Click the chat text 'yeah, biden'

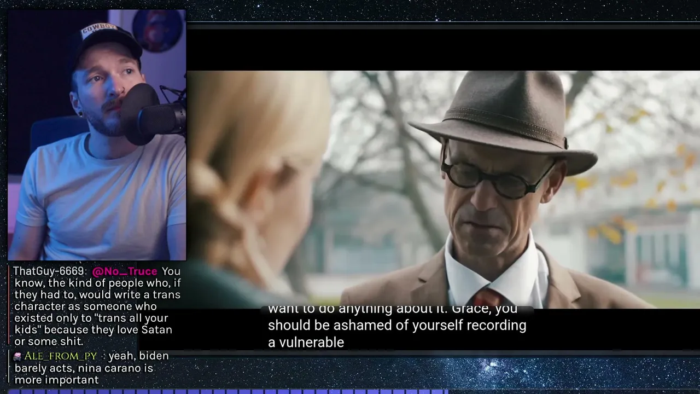pyautogui.click(x=138, y=356)
